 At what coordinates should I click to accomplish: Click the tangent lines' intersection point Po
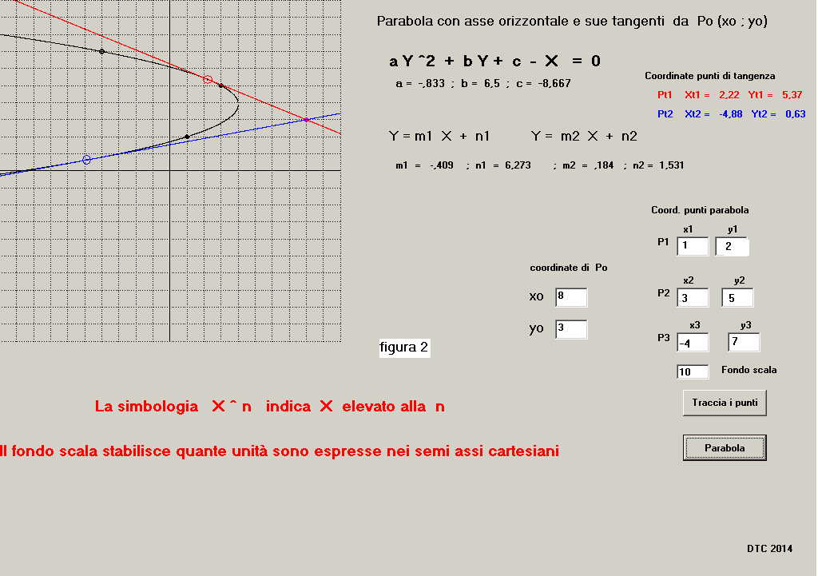307,120
